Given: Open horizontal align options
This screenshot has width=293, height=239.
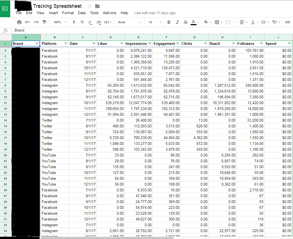Looking at the screenshot, I should pyautogui.click(x=242, y=22).
